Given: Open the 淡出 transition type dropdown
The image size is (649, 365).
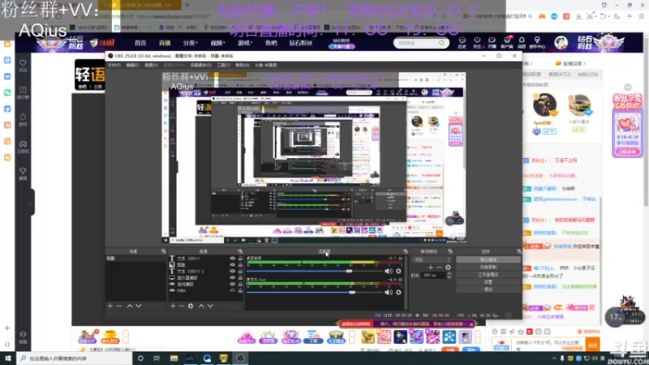Looking at the screenshot, I should [432, 260].
